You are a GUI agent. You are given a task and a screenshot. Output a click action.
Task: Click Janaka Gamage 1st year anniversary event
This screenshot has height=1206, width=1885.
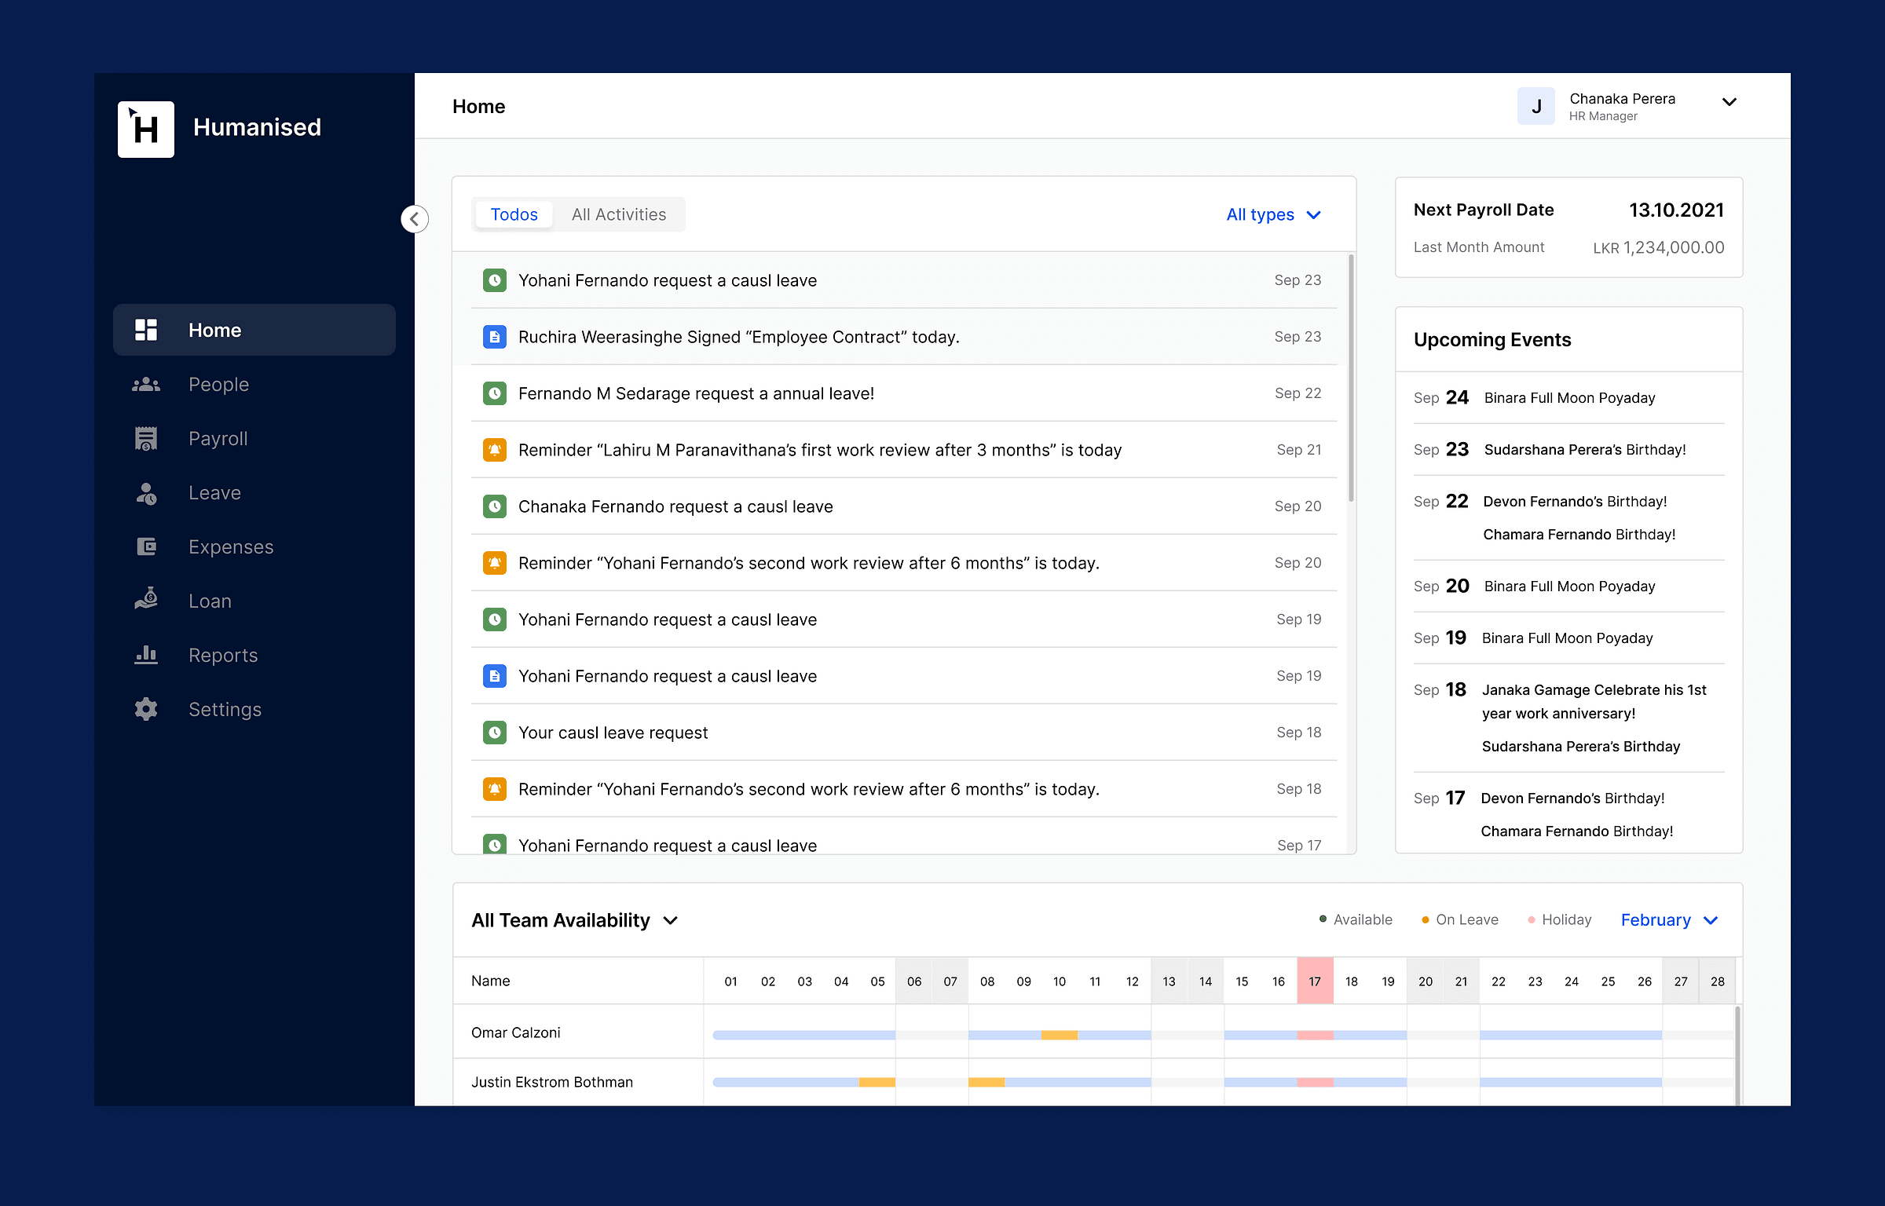(1594, 701)
